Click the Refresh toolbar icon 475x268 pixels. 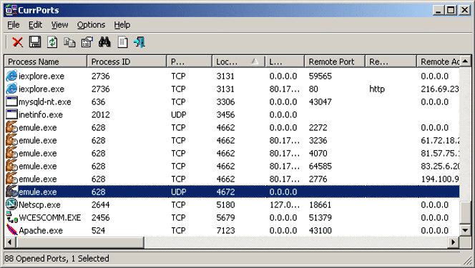point(52,42)
